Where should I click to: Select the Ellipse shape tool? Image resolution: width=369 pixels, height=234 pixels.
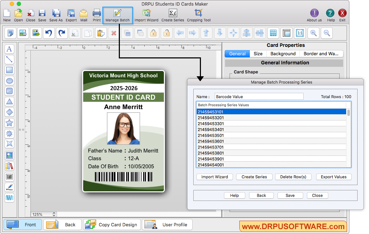click(9, 81)
